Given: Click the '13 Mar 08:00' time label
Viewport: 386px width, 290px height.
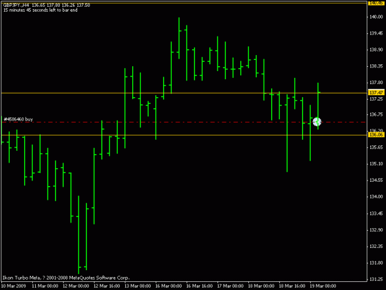Looking at the screenshot, I should click(138, 286).
